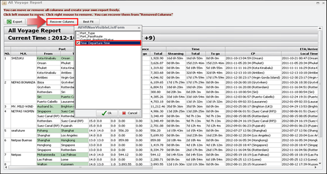Click the Mohammedia From cell
The height and width of the screenshot is (174, 327).
[48, 155]
